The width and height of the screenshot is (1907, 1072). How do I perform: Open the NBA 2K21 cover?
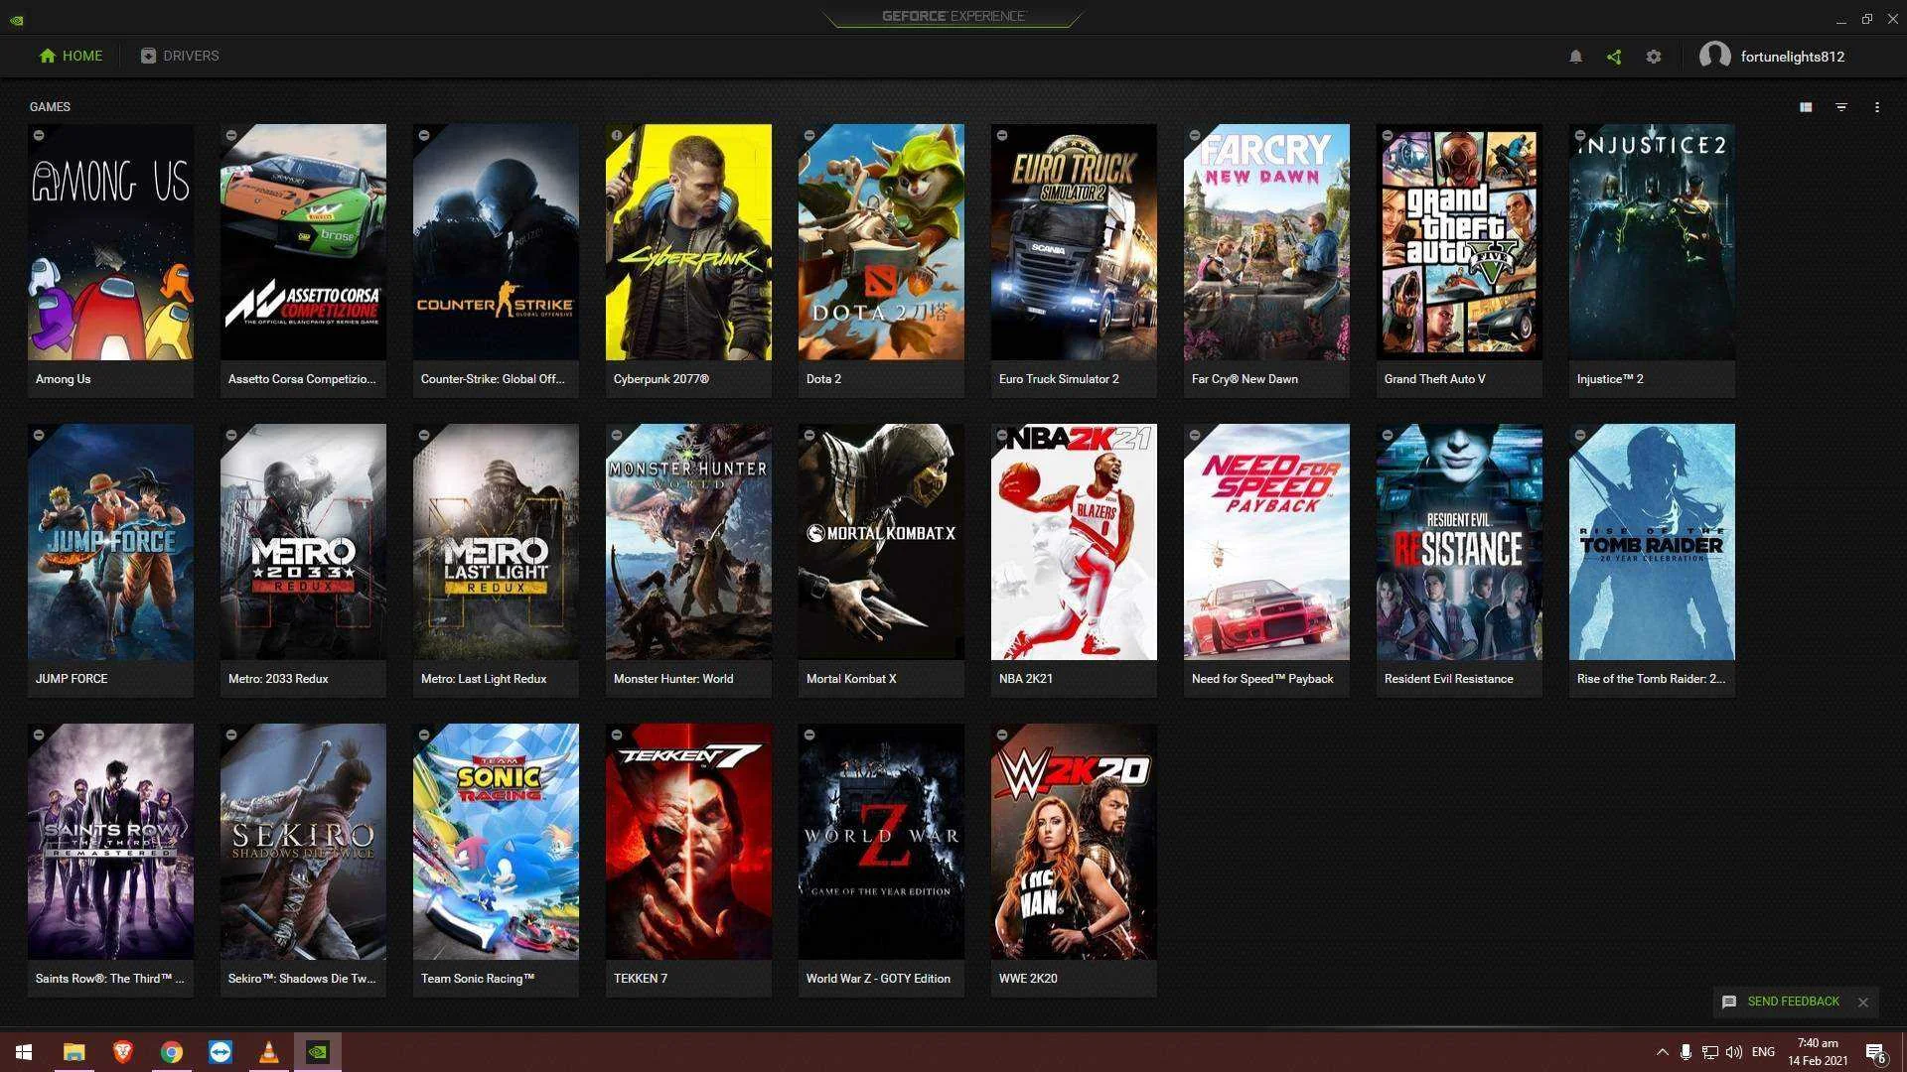1074,542
